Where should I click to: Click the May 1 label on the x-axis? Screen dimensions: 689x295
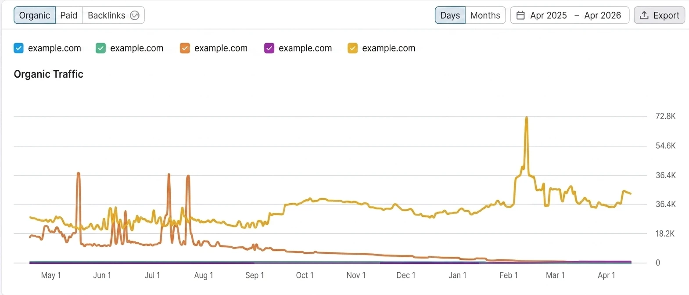click(x=50, y=275)
